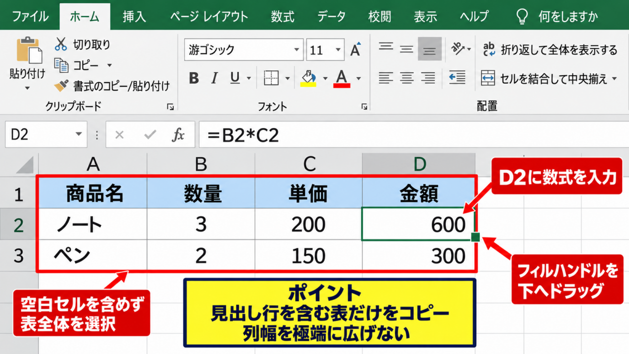Expand the Copy dropdown arrow
629x354 pixels.
[109, 65]
